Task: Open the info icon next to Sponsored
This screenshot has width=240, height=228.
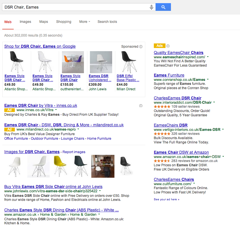Action: pos(141,47)
